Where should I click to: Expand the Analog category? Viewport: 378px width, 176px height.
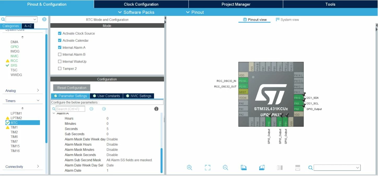click(22, 91)
